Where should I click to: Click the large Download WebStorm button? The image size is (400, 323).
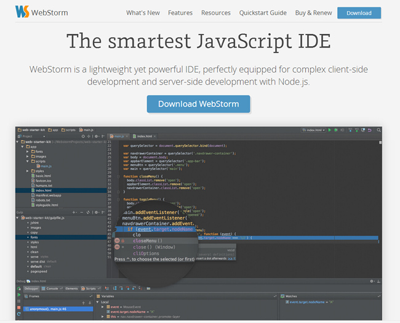tap(199, 104)
